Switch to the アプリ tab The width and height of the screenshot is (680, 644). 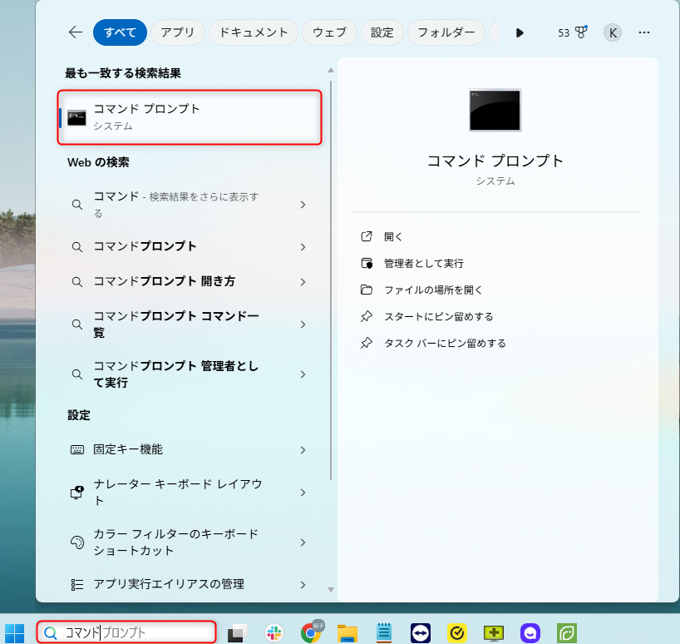coord(177,32)
